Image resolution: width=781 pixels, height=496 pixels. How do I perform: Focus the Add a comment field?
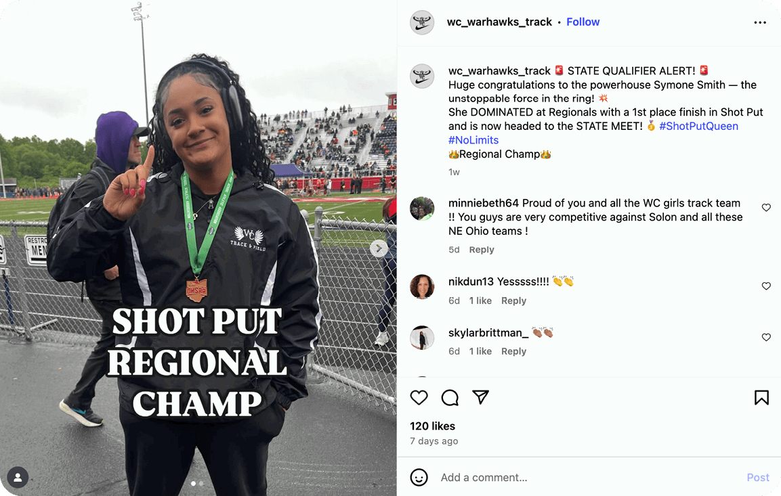coord(588,478)
